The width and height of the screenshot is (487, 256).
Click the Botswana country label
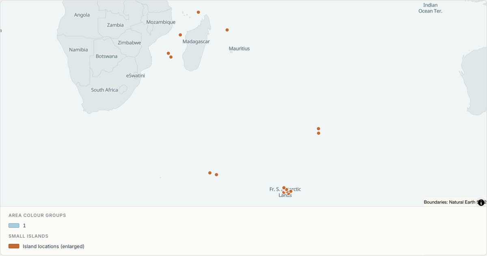pyautogui.click(x=106, y=56)
